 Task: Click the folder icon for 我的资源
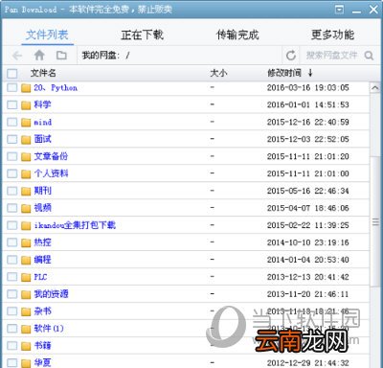26,294
